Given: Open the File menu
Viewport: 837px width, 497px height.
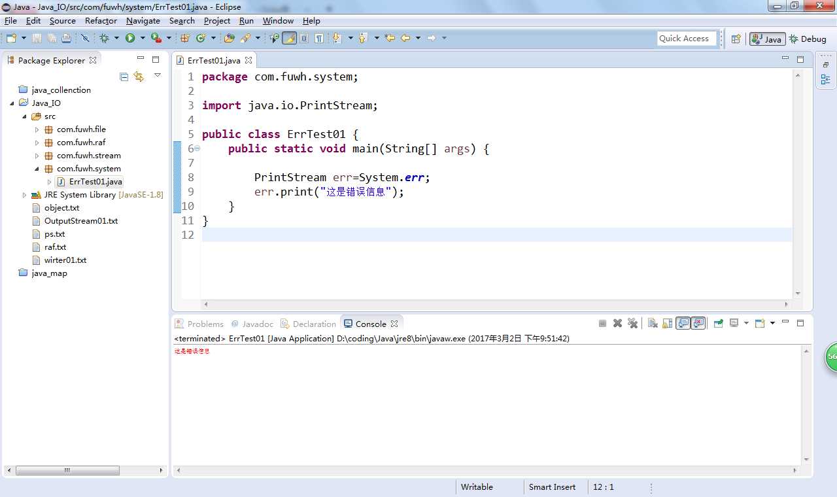Looking at the screenshot, I should point(10,20).
